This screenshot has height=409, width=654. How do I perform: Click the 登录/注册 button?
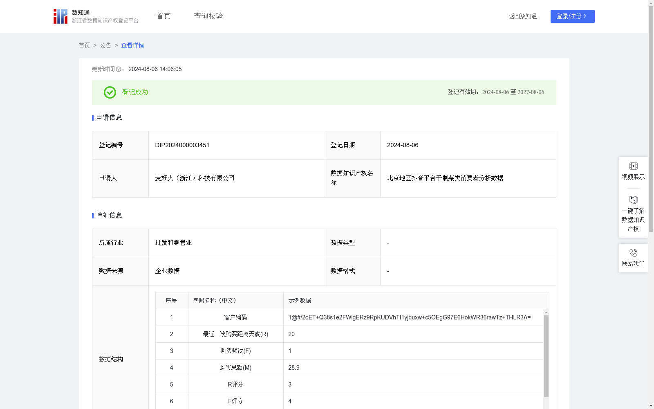pyautogui.click(x=572, y=16)
